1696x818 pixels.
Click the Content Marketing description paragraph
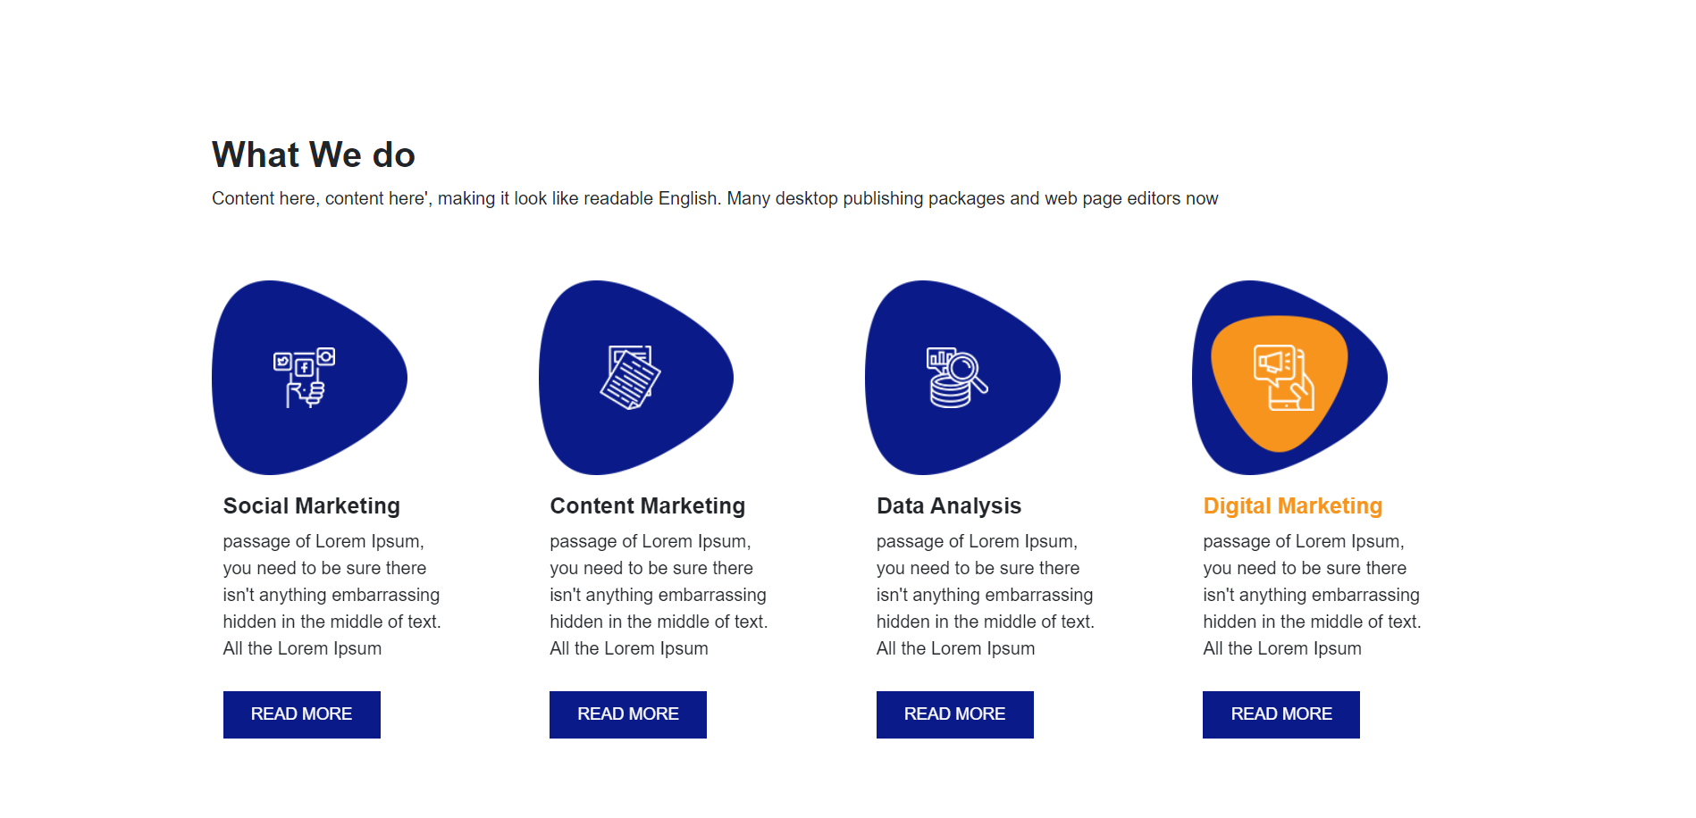(x=659, y=595)
